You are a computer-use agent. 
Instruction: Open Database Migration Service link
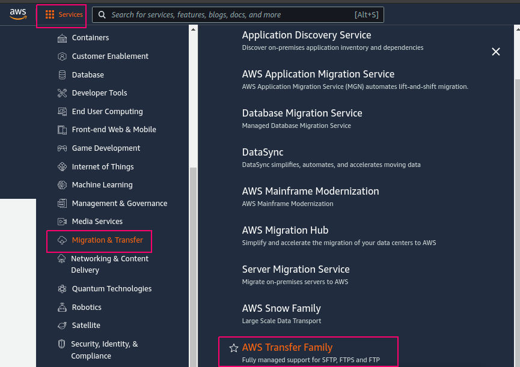click(x=302, y=113)
